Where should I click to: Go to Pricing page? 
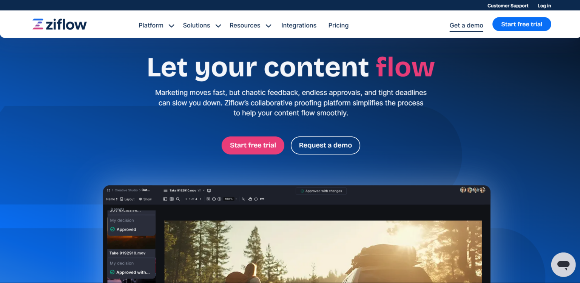click(x=338, y=25)
